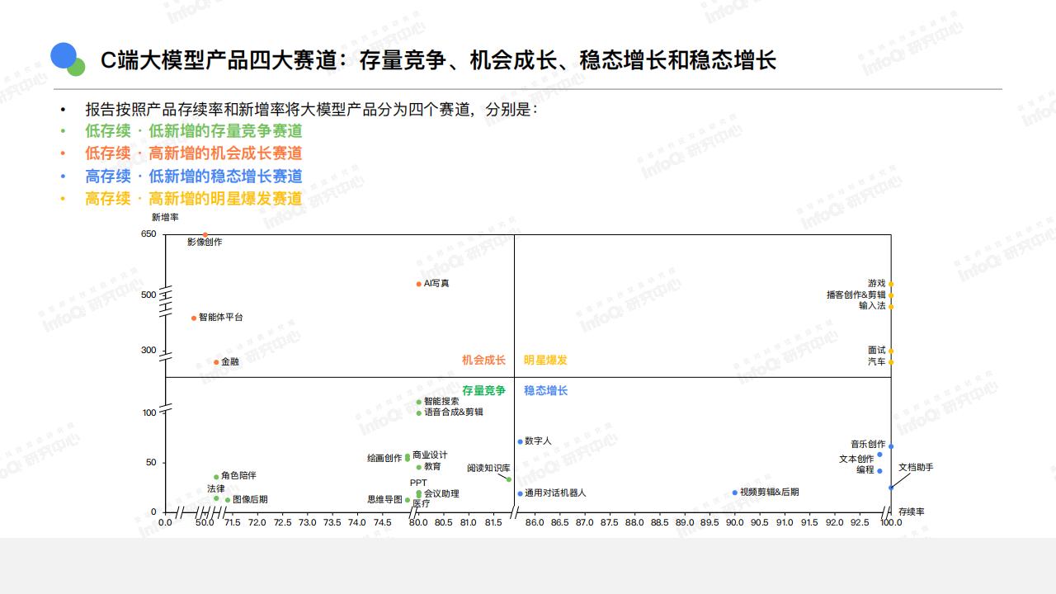Click the 医疗 data label
Viewport: 1056px width, 594px height.
point(421,503)
